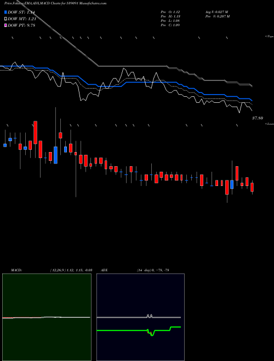Click the '<Lows' label at right edge
The width and height of the screenshot is (274, 361).
(x=270, y=124)
